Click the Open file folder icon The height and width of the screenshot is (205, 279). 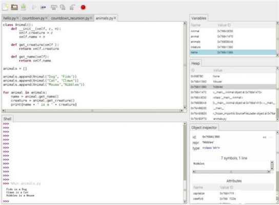tap(14, 7)
